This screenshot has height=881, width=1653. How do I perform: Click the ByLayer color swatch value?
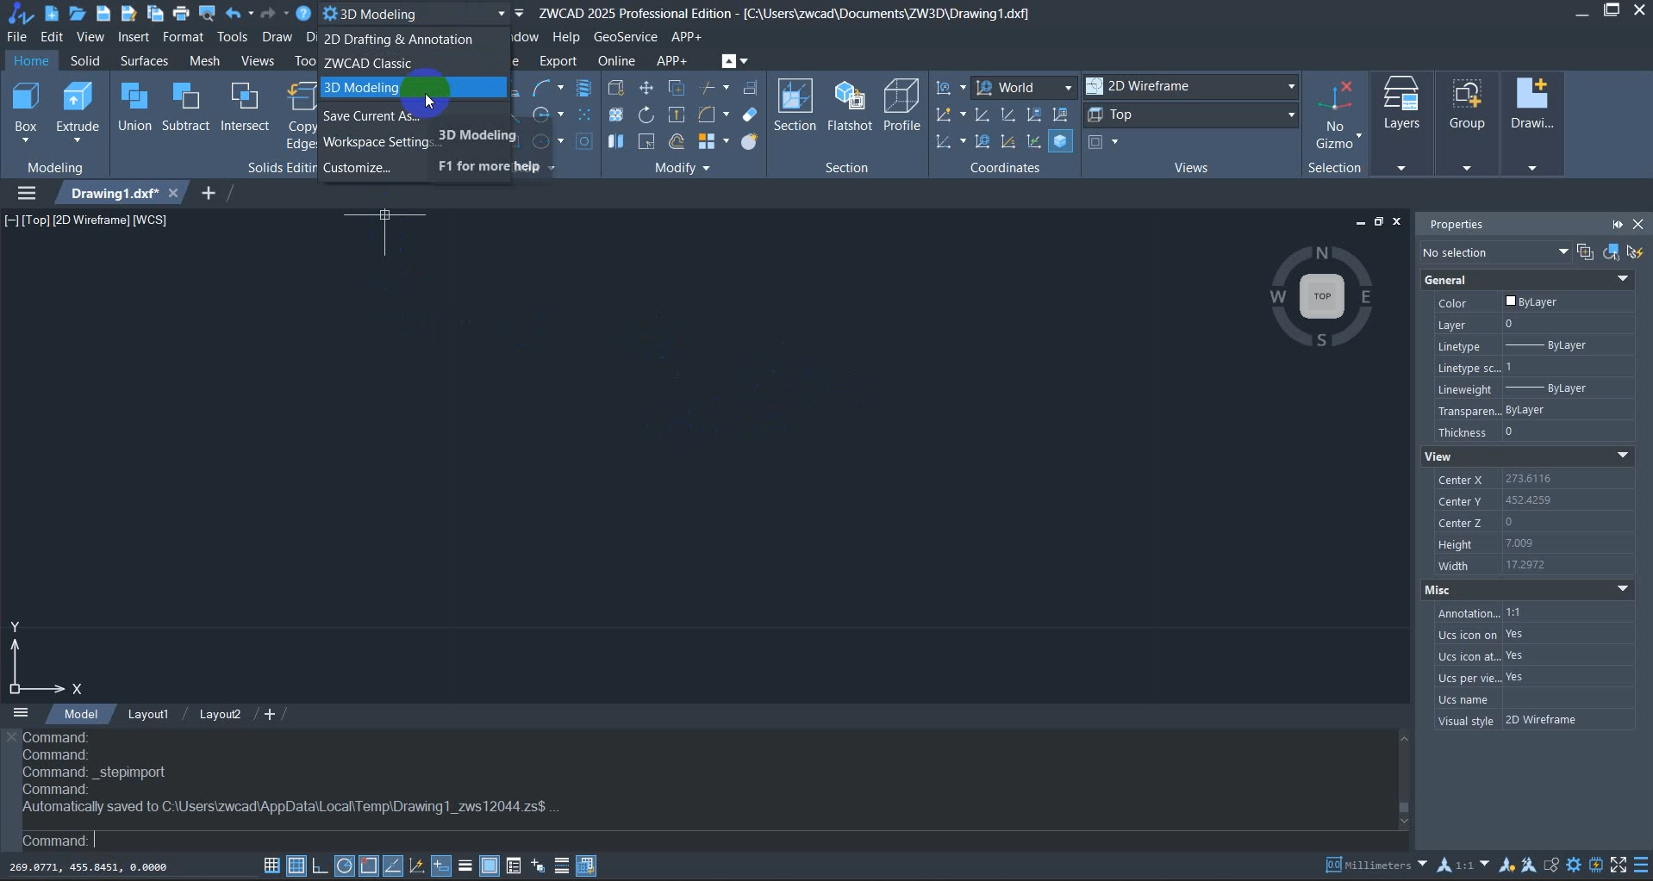point(1511,301)
